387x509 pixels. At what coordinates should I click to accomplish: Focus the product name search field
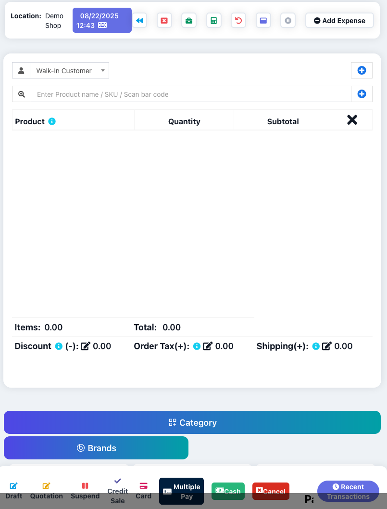tap(191, 94)
